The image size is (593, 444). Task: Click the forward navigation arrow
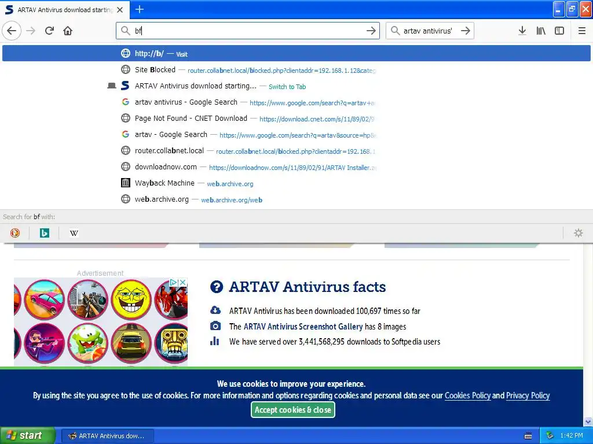31,31
